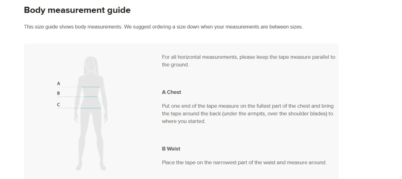The width and height of the screenshot is (402, 179).
Task: Click the letter C marker on diagram
Action: 59,104
